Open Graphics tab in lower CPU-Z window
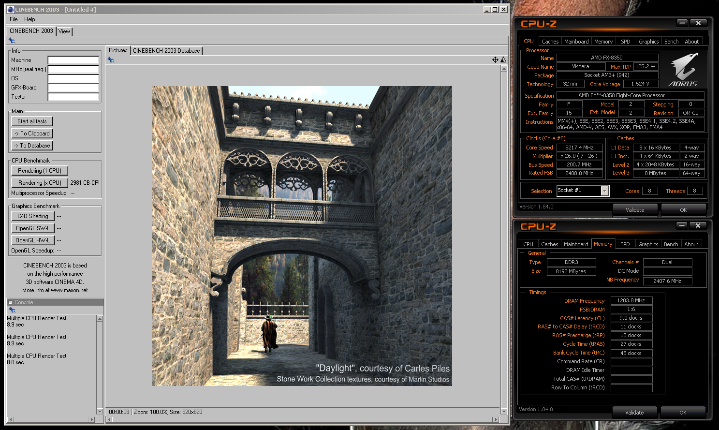The width and height of the screenshot is (719, 430). [x=648, y=244]
